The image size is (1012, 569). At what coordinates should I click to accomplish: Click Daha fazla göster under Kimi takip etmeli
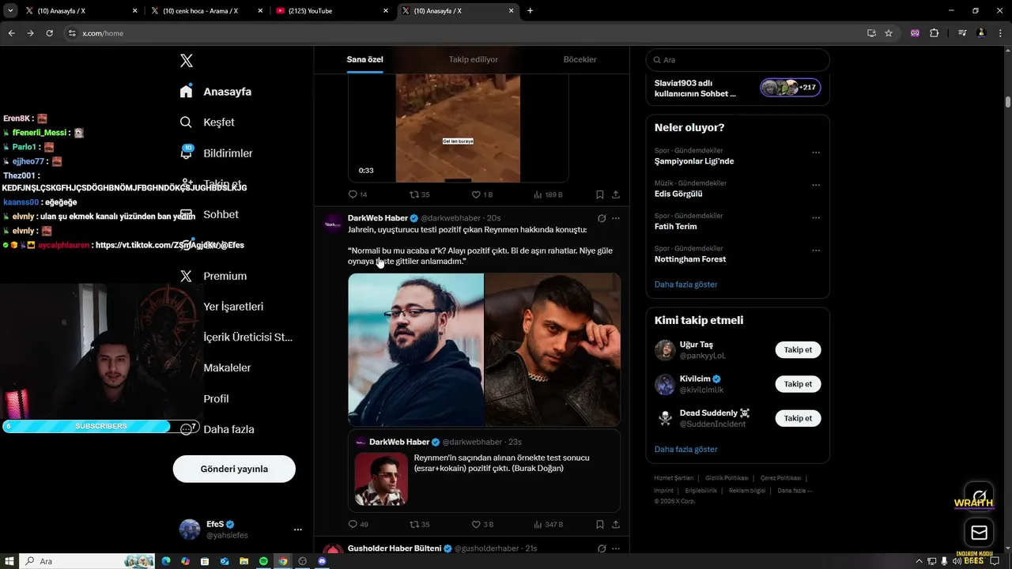click(685, 450)
